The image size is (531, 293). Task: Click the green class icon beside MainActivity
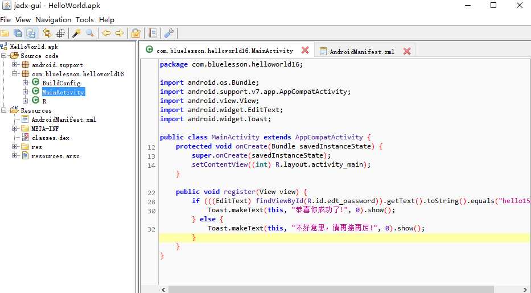click(x=35, y=91)
